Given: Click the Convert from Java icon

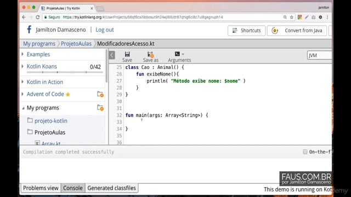Looking at the screenshot, I should tap(275, 31).
